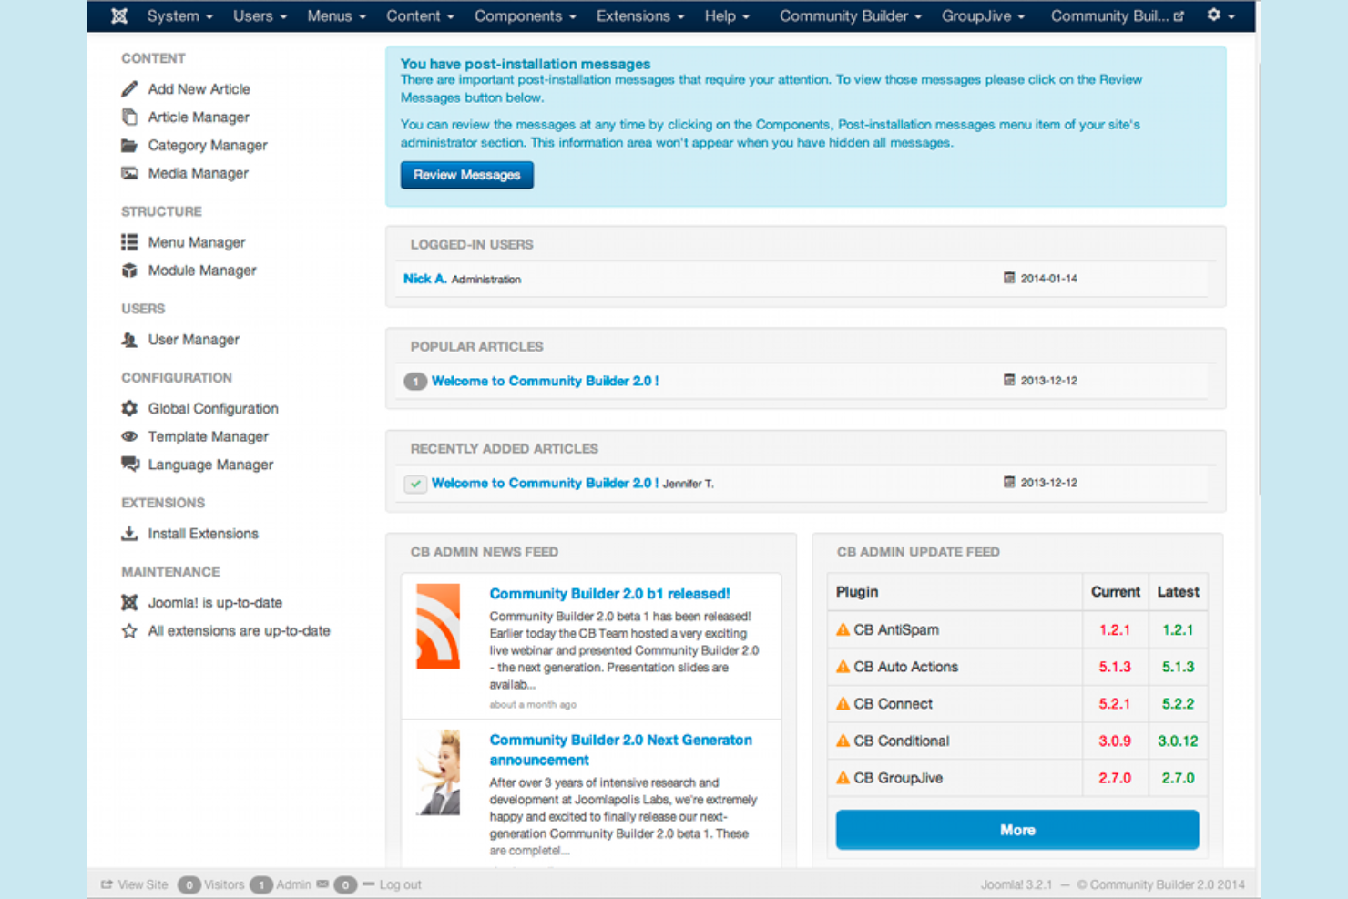This screenshot has height=899, width=1348.
Task: Open the Extensions dropdown menu
Action: pos(640,16)
